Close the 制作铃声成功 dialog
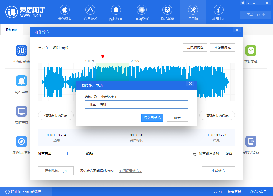The height and width of the screenshot is (196, 273). (191, 83)
